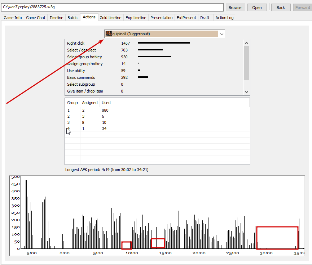Click the 30:00 label on actions chart
The height and width of the screenshot is (265, 312).
[x=266, y=253]
